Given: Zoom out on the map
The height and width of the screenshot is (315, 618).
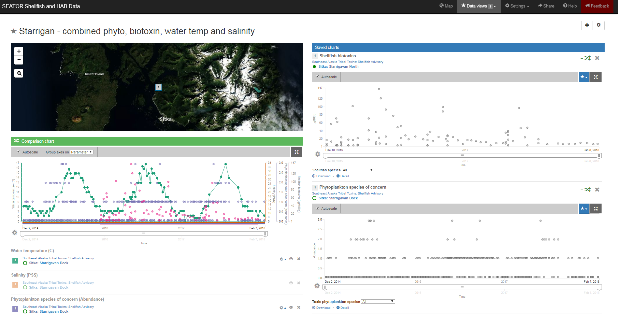Looking at the screenshot, I should pyautogui.click(x=19, y=60).
